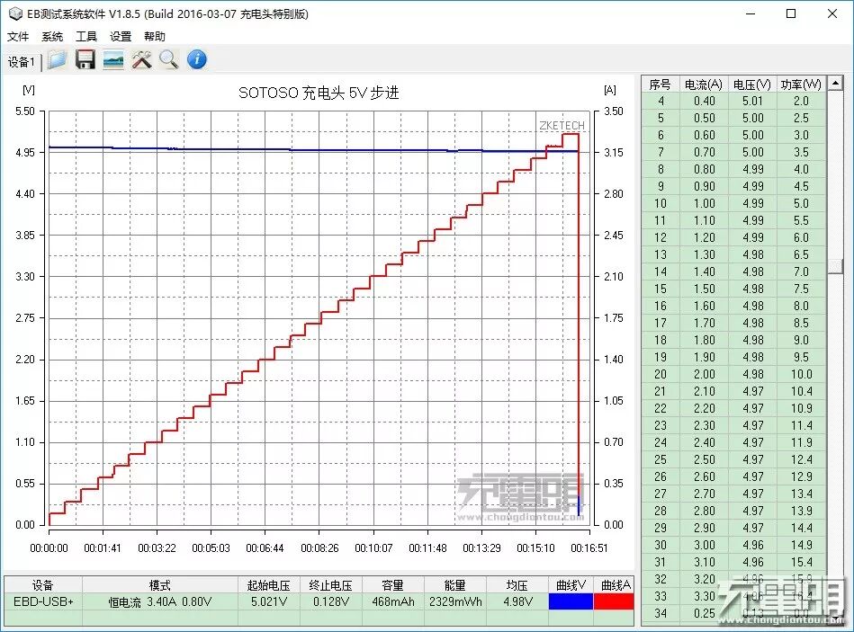
Task: Click the 序号 column header
Action: point(661,85)
